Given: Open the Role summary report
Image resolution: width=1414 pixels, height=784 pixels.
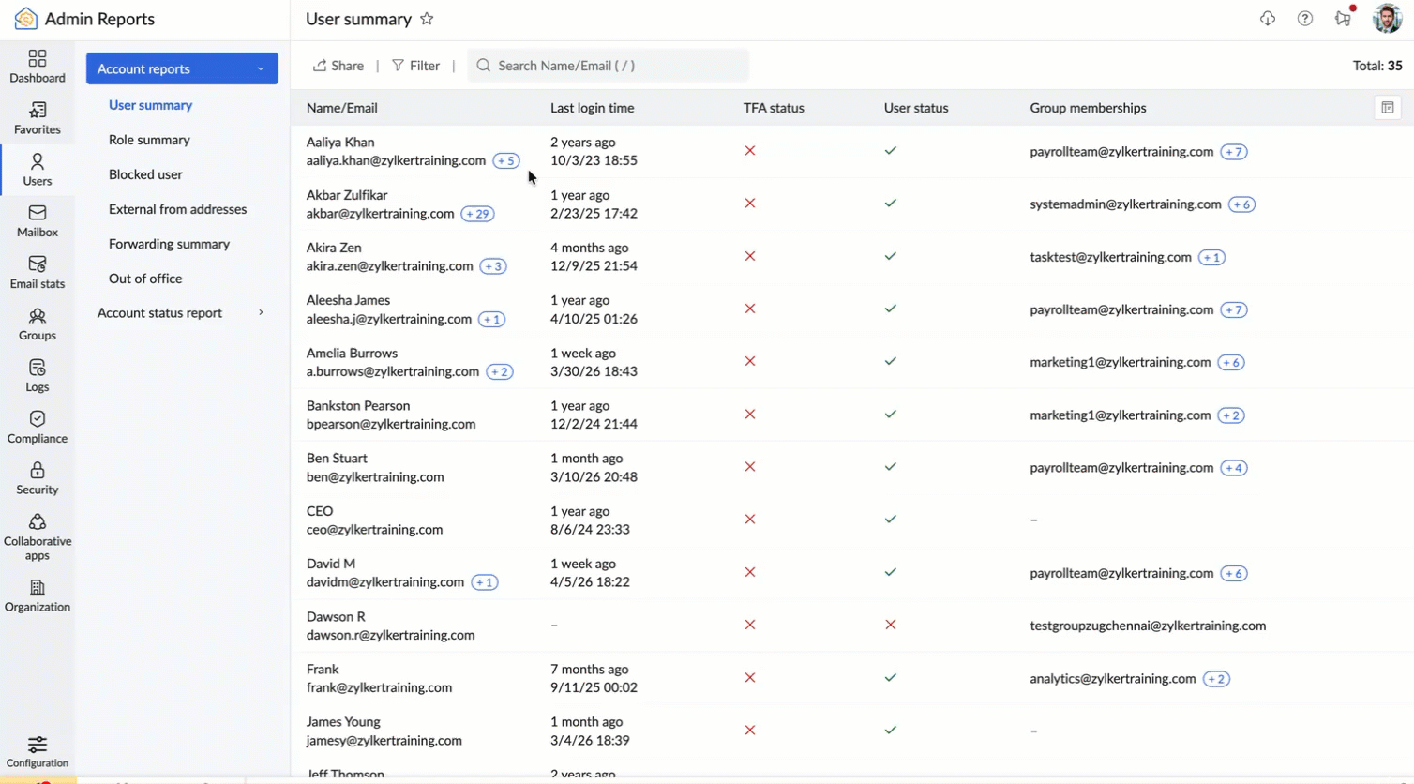Looking at the screenshot, I should tap(149, 140).
